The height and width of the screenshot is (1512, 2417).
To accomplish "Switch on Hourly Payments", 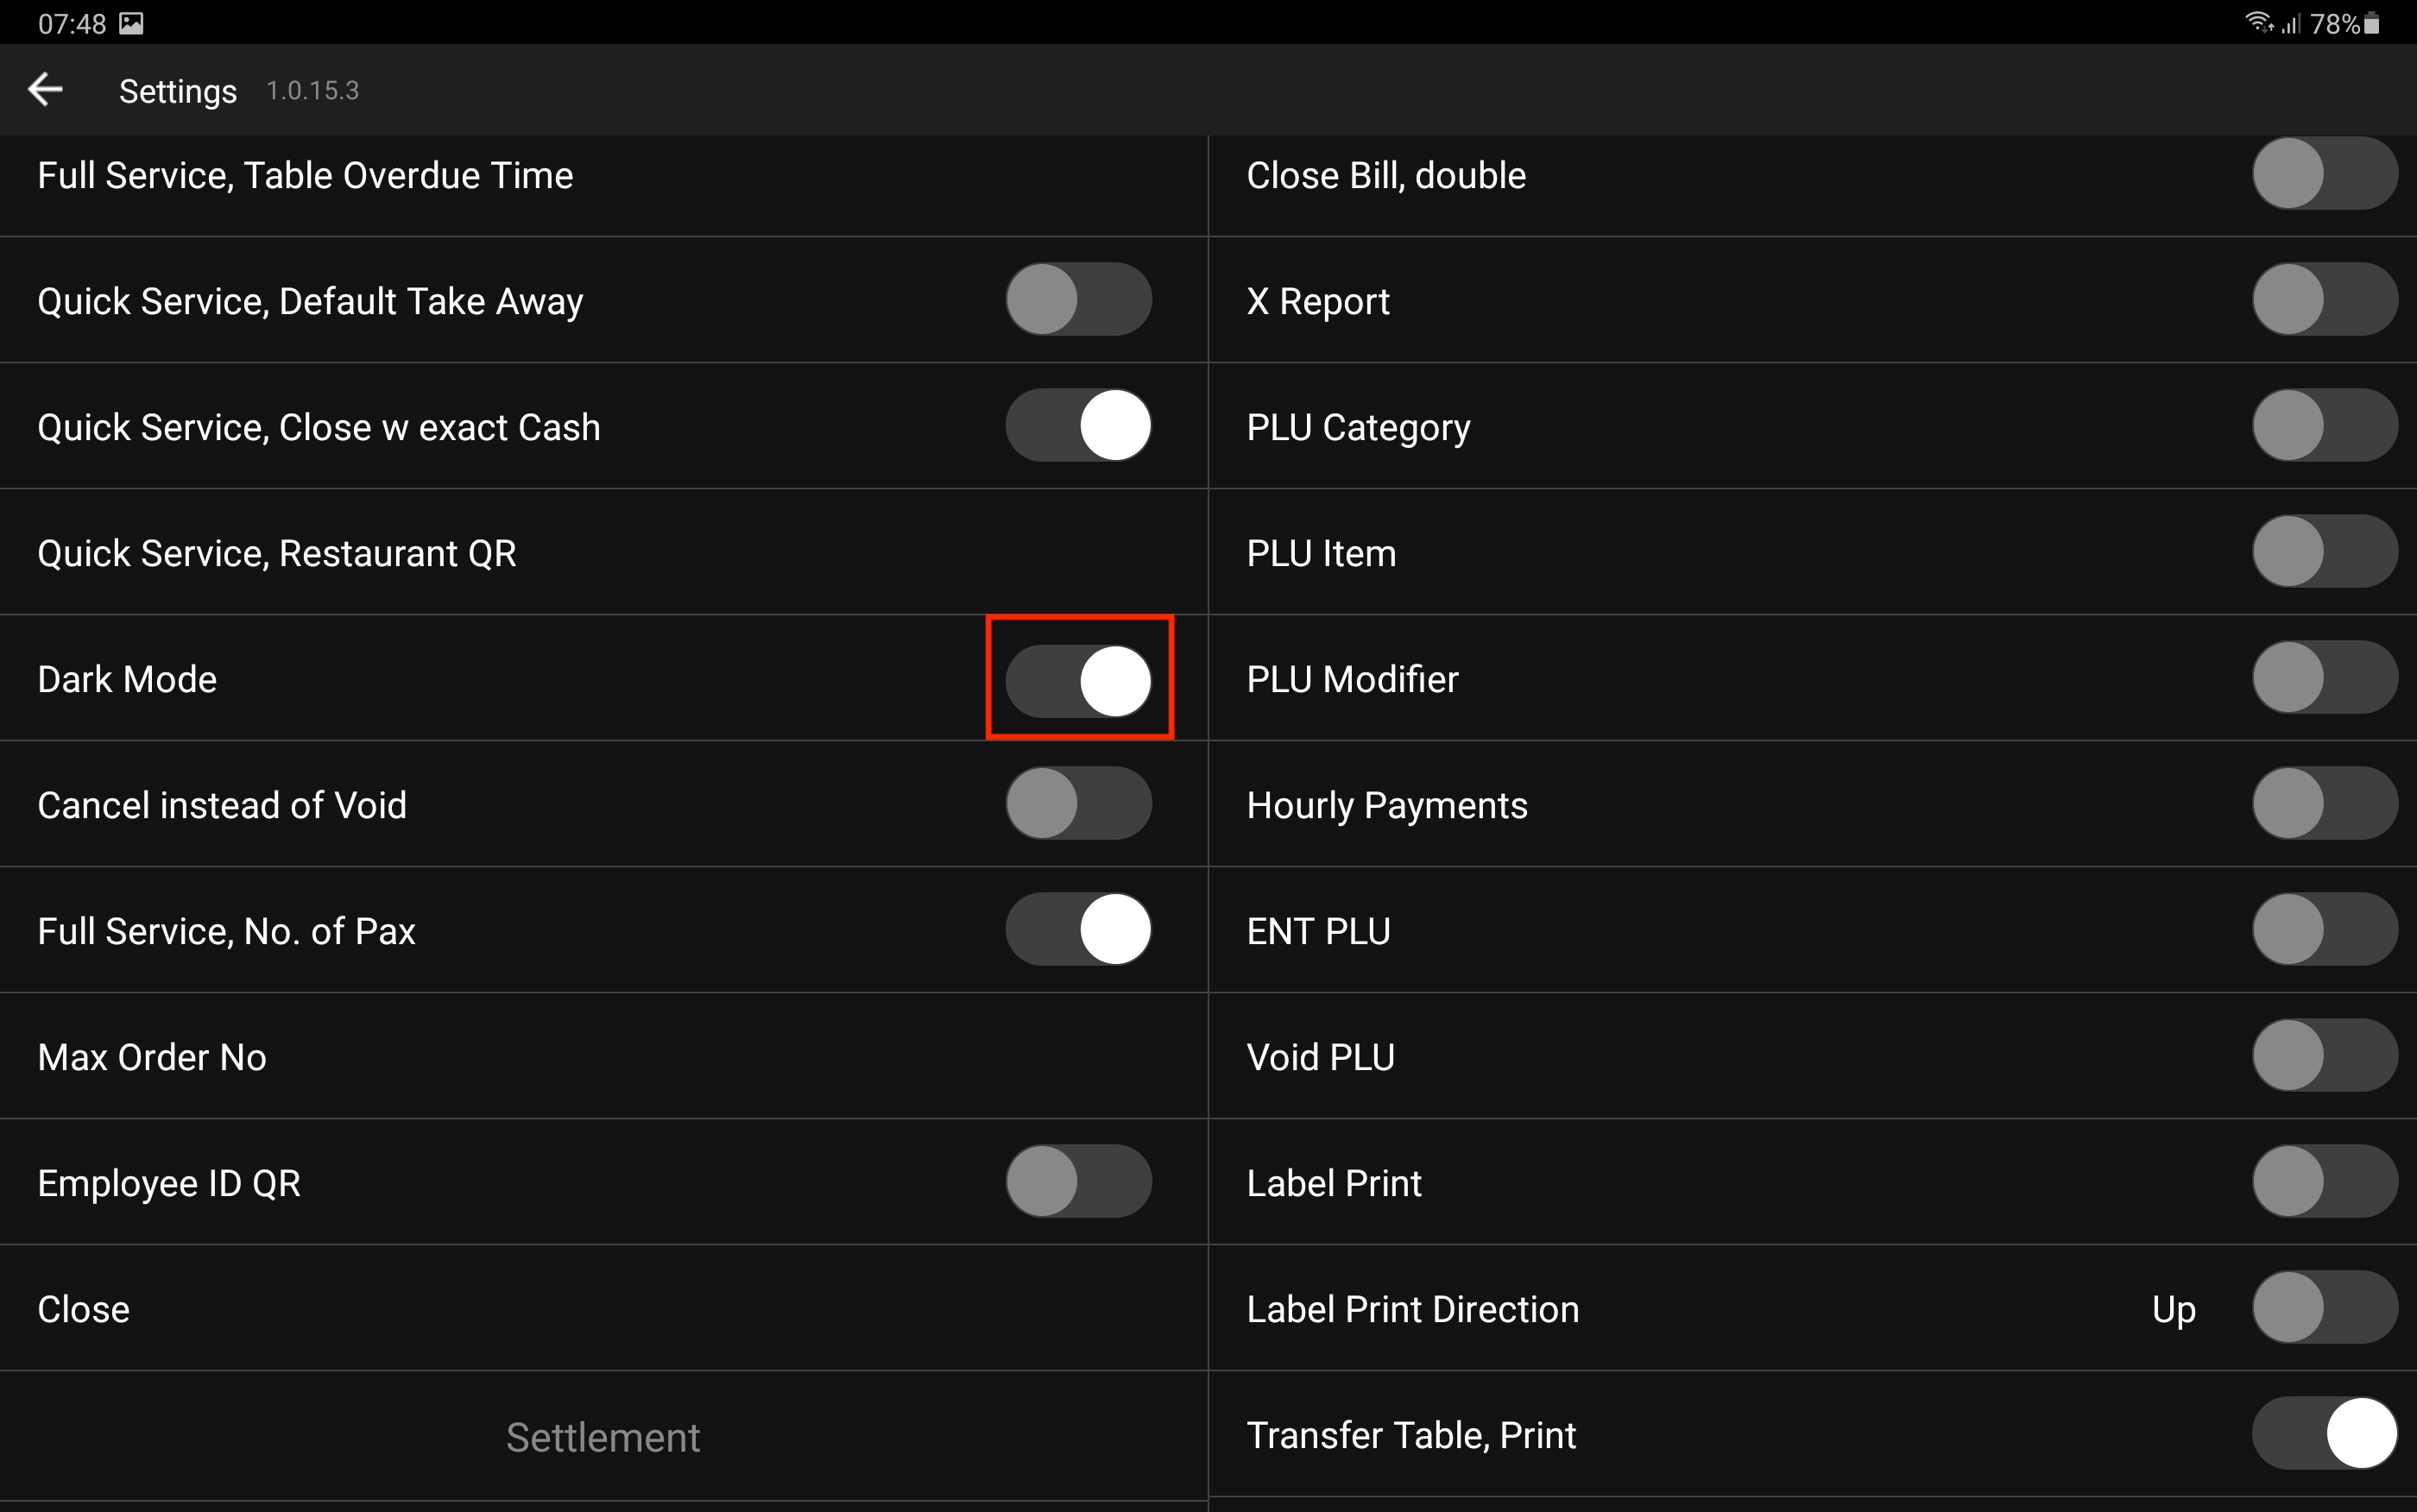I will pos(2323,804).
